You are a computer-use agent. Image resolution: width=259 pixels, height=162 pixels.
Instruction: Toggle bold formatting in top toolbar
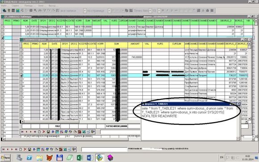coord(163,11)
